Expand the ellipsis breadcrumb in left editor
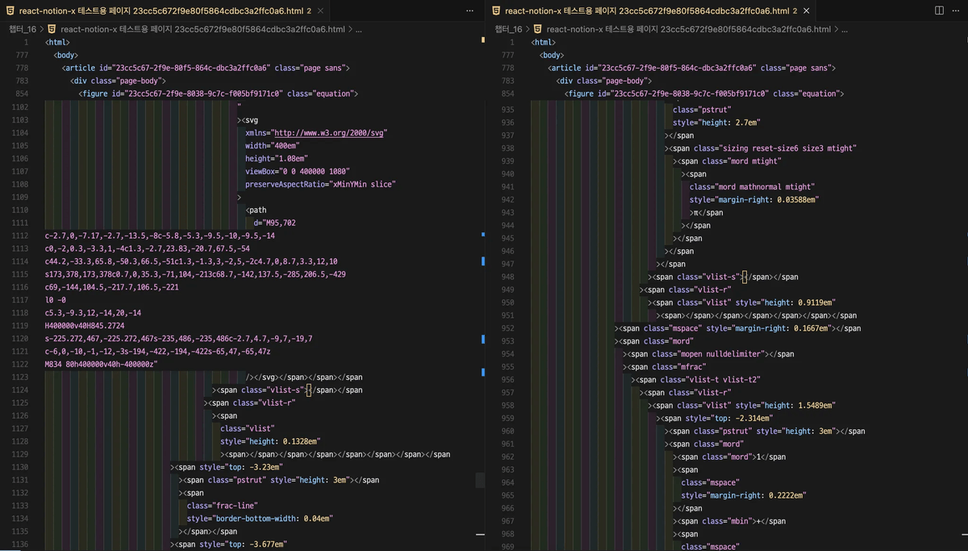 pos(359,29)
